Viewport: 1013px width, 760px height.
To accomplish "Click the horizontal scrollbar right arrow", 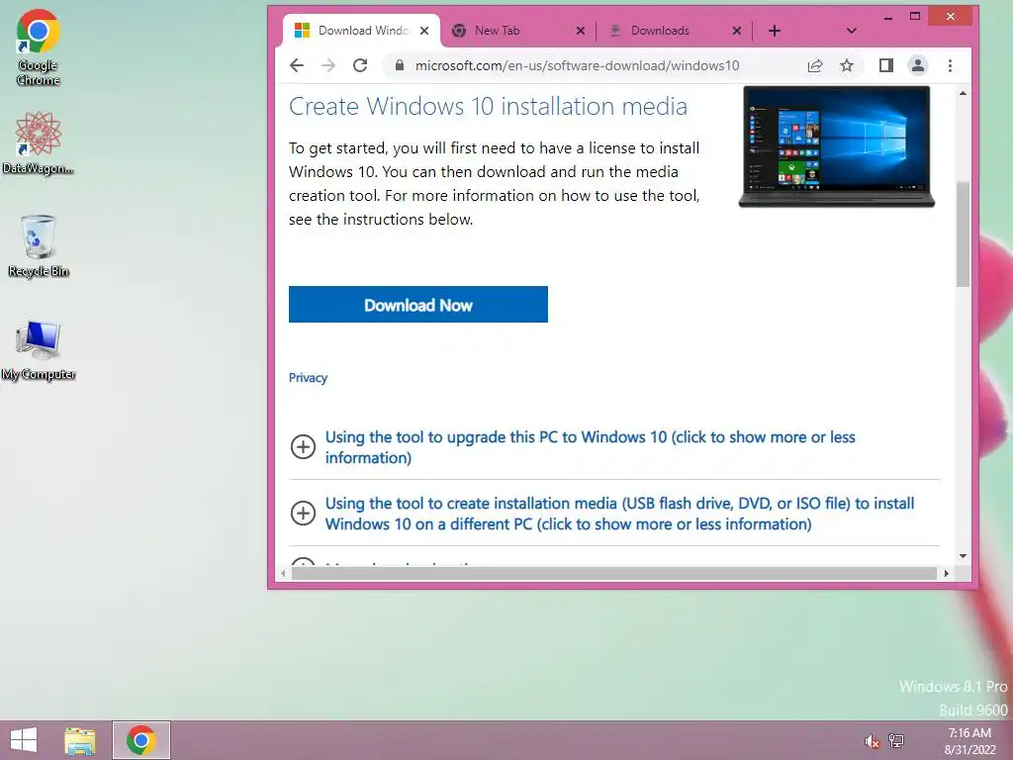I will (x=947, y=573).
